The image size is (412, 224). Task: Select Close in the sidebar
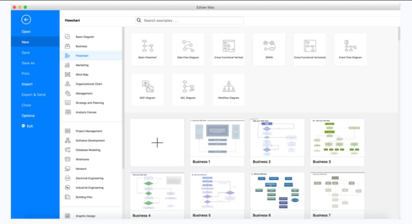pyautogui.click(x=26, y=105)
